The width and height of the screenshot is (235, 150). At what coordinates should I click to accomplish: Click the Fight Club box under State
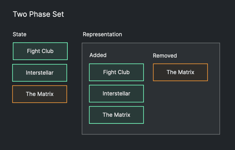coord(40,51)
